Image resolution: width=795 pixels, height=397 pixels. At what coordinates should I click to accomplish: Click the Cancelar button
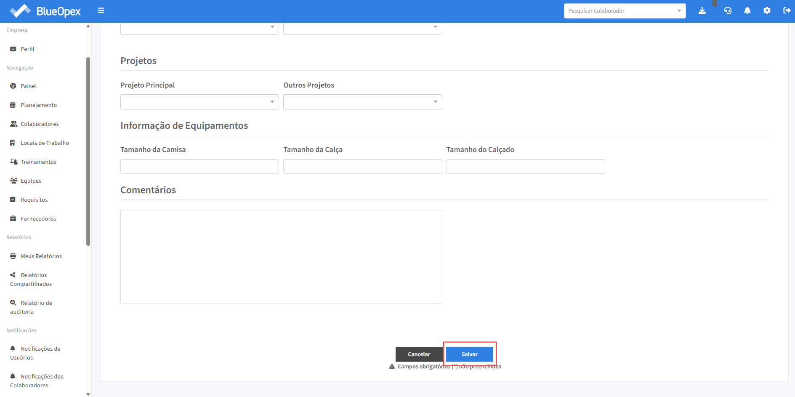coord(419,354)
